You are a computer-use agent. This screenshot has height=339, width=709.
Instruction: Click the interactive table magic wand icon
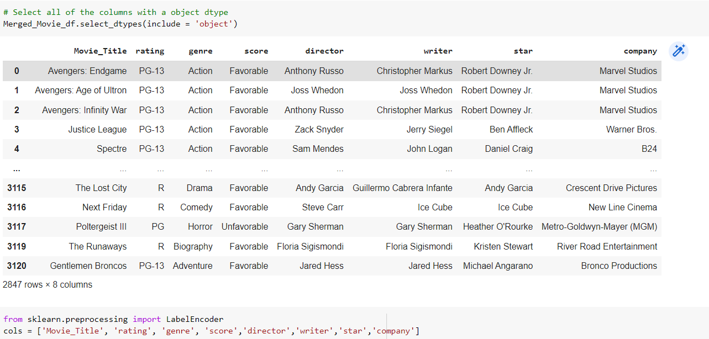click(679, 51)
